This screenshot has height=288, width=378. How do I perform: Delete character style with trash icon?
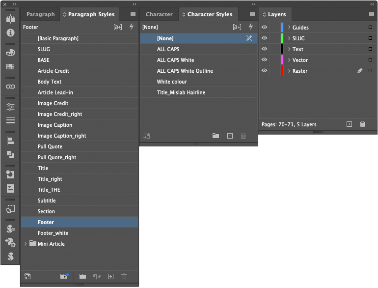point(243,136)
